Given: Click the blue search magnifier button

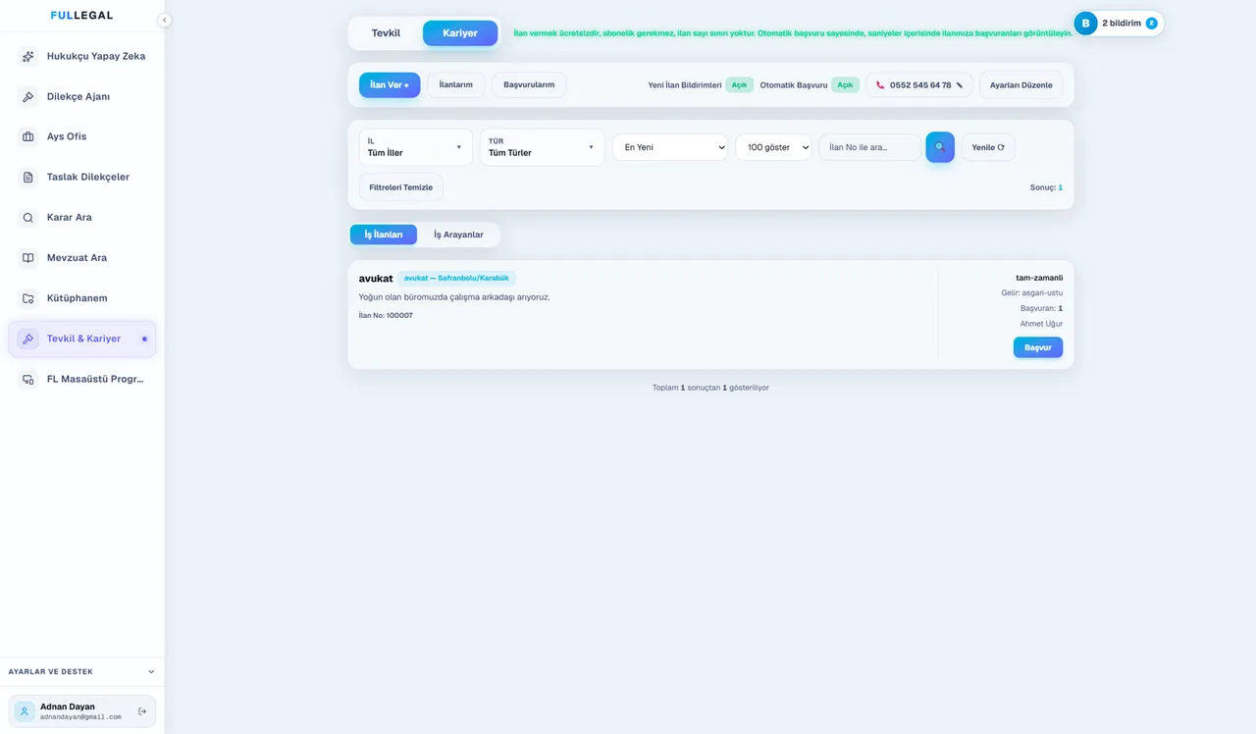Looking at the screenshot, I should tap(940, 147).
